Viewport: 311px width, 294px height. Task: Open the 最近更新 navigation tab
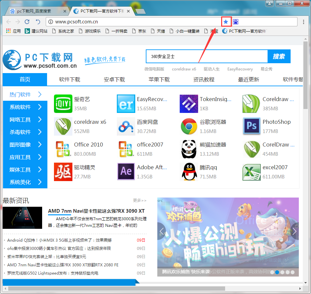point(248,80)
